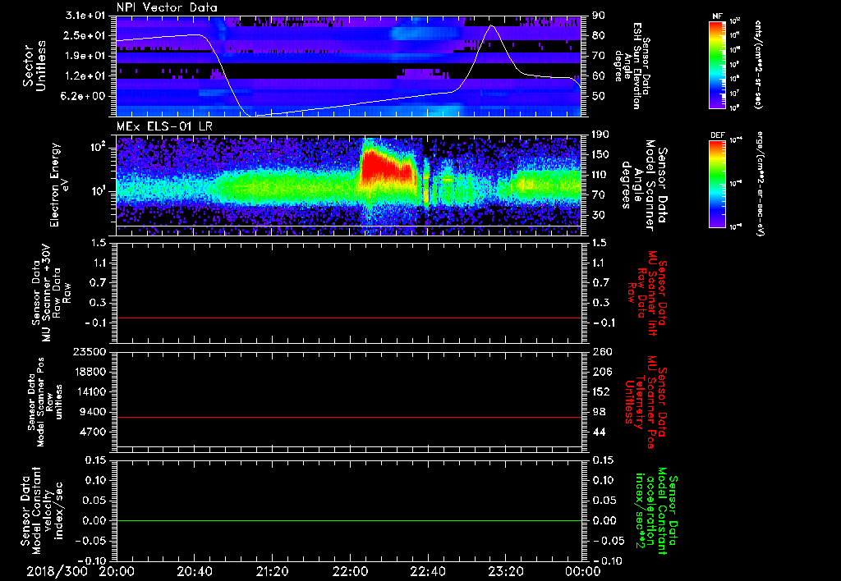The height and width of the screenshot is (581, 841).
Task: Select the DEF energy flux color bar
Action: click(x=718, y=184)
